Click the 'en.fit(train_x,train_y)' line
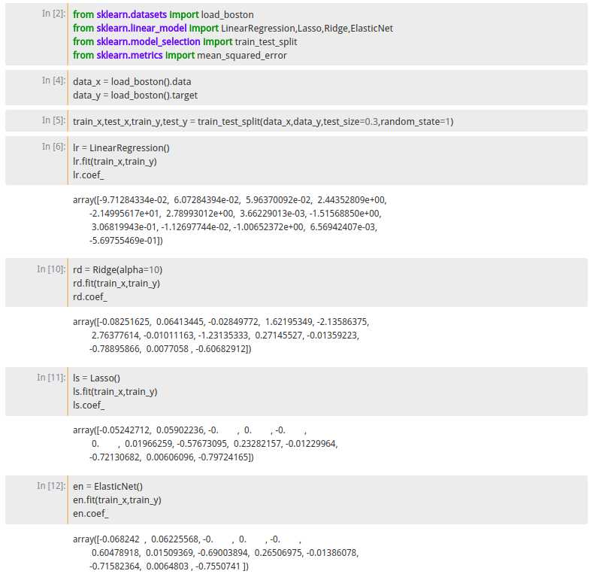Screen dimensions: 590x580 point(117,500)
